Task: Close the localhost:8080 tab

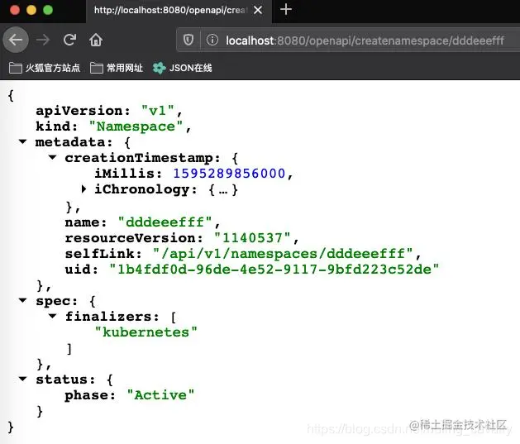Action: pos(258,10)
